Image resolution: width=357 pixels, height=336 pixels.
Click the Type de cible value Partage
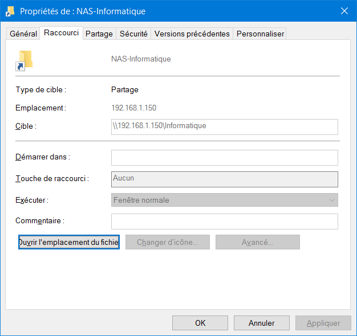click(124, 90)
